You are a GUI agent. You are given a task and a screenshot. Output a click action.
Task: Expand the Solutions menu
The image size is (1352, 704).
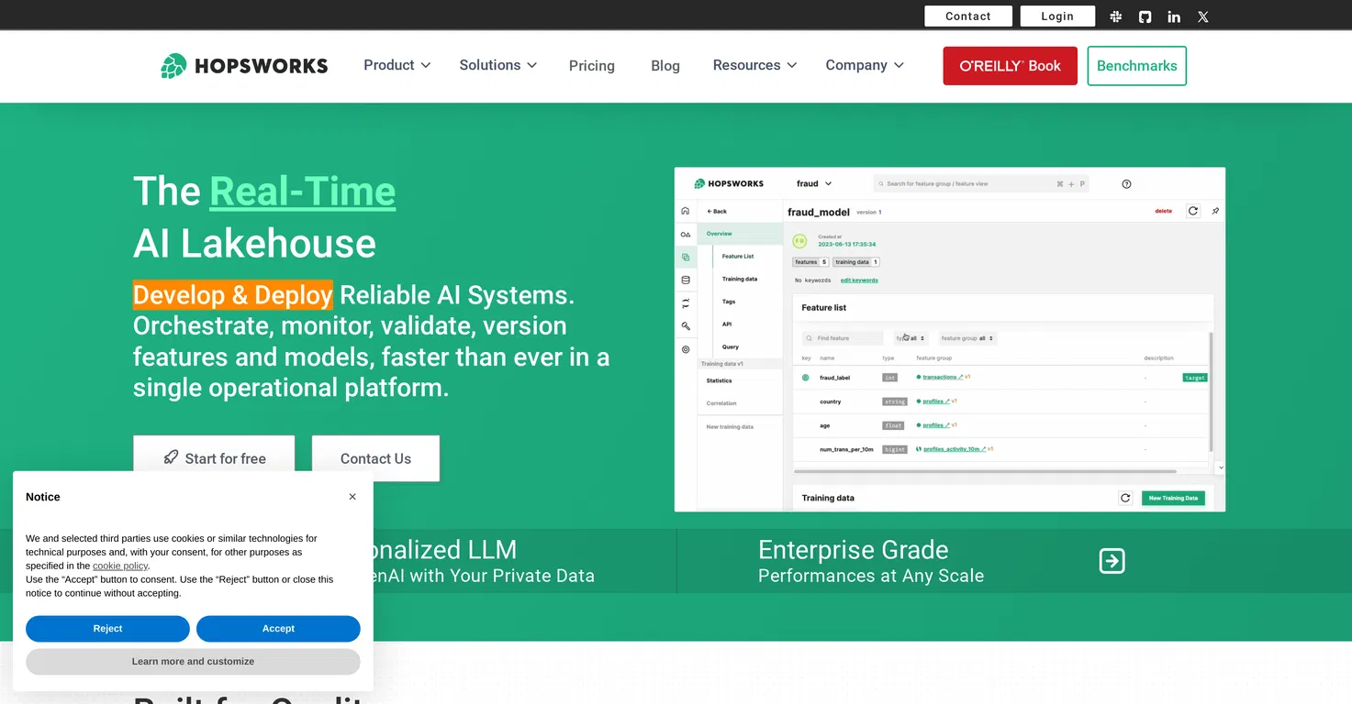(x=498, y=65)
